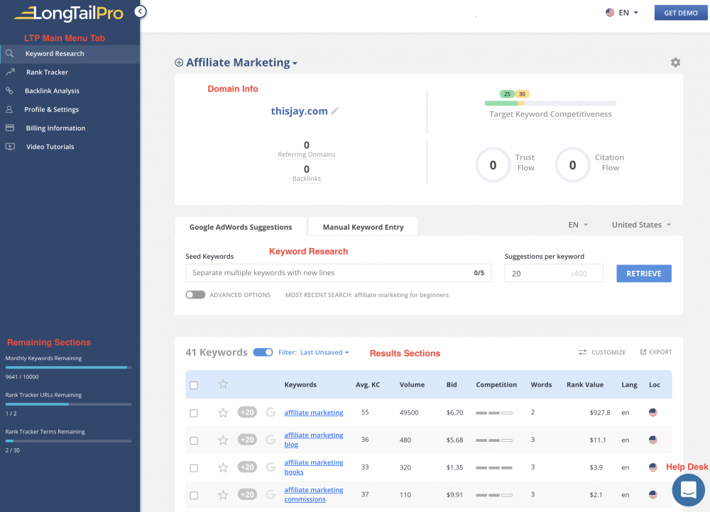Open the affiliate marketing blog keyword link
Viewport: 710px width, 512px height.
313,440
